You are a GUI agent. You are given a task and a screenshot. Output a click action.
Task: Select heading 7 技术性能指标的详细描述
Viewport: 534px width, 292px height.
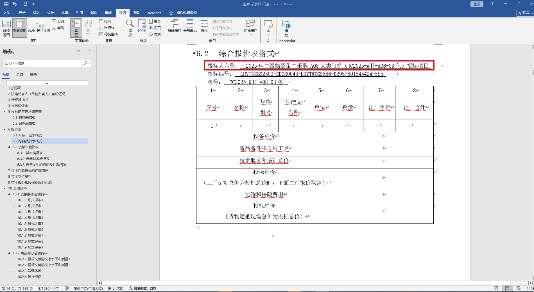pyautogui.click(x=28, y=171)
